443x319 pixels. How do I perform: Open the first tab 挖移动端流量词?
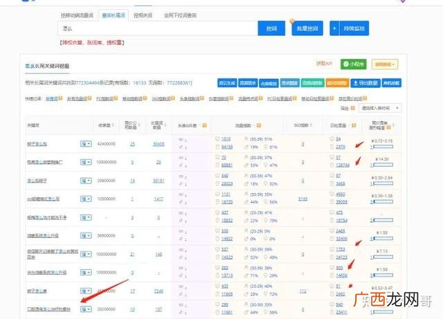point(77,15)
